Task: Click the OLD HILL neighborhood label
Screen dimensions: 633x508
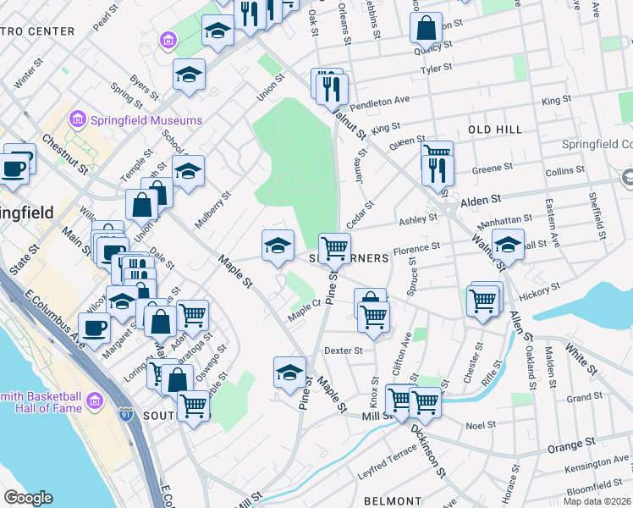Action: [495, 130]
